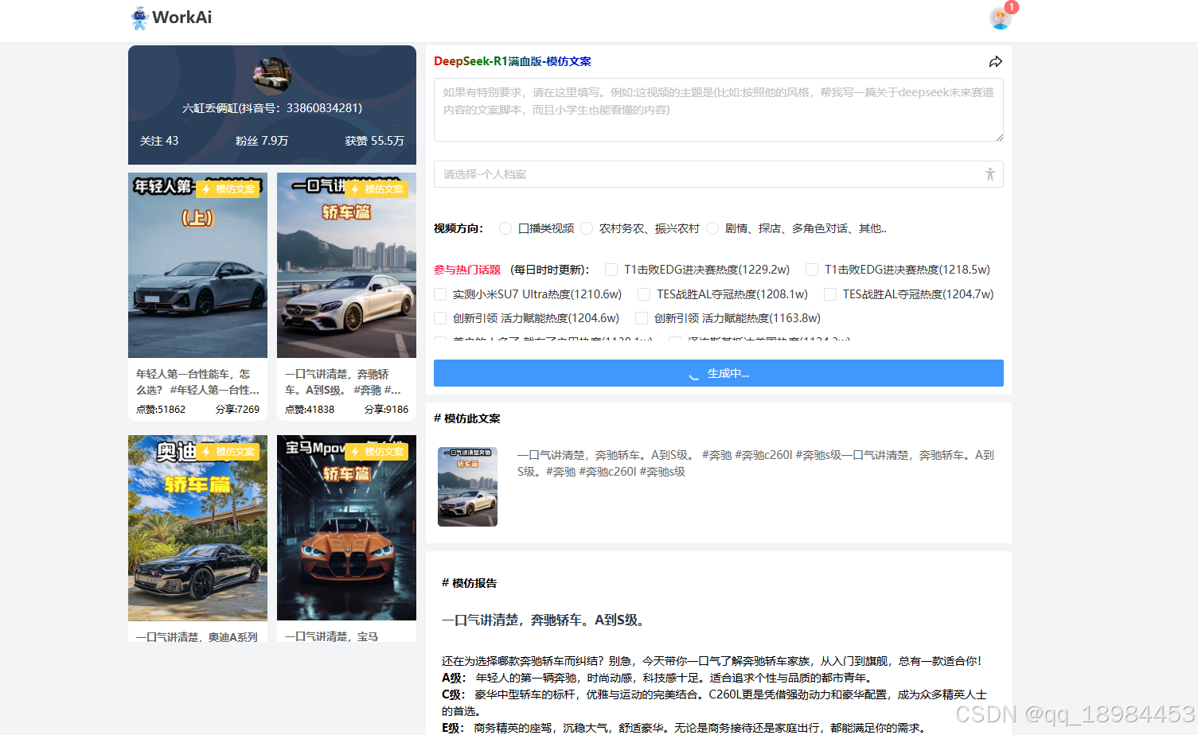The image size is (1198, 735).
Task: Click caption 年轻人第一台性能车，怎么选?
Action: tap(197, 382)
